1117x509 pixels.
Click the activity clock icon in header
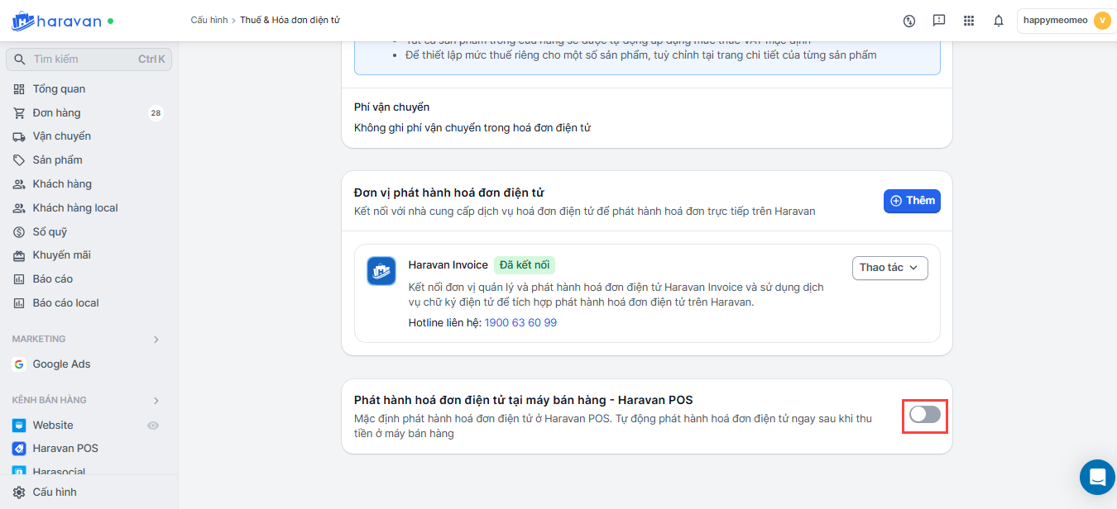[909, 21]
